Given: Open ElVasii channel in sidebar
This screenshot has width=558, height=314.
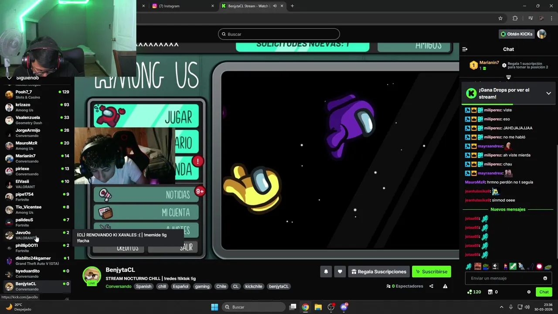Looking at the screenshot, I should [37, 184].
